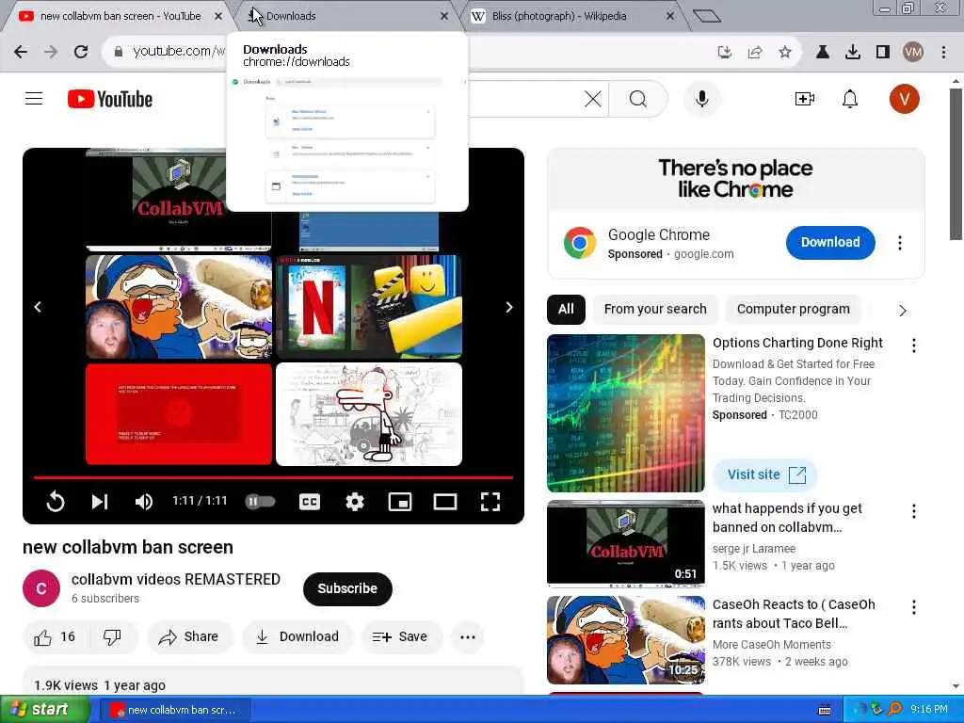The width and height of the screenshot is (964, 723).
Task: Open menu for Options Charting Done Right ad
Action: click(913, 345)
